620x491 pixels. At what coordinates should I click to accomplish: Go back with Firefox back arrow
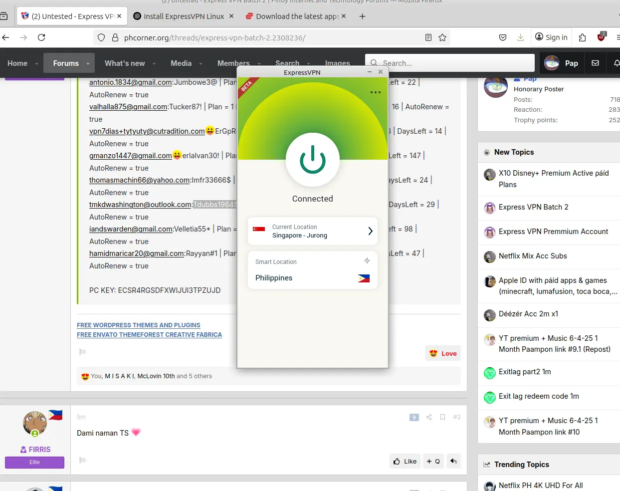pyautogui.click(x=6, y=37)
